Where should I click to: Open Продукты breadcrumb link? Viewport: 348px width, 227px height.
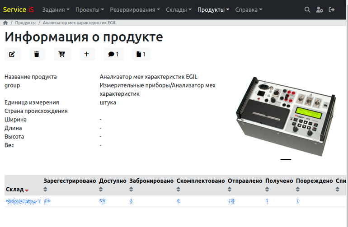(25, 23)
